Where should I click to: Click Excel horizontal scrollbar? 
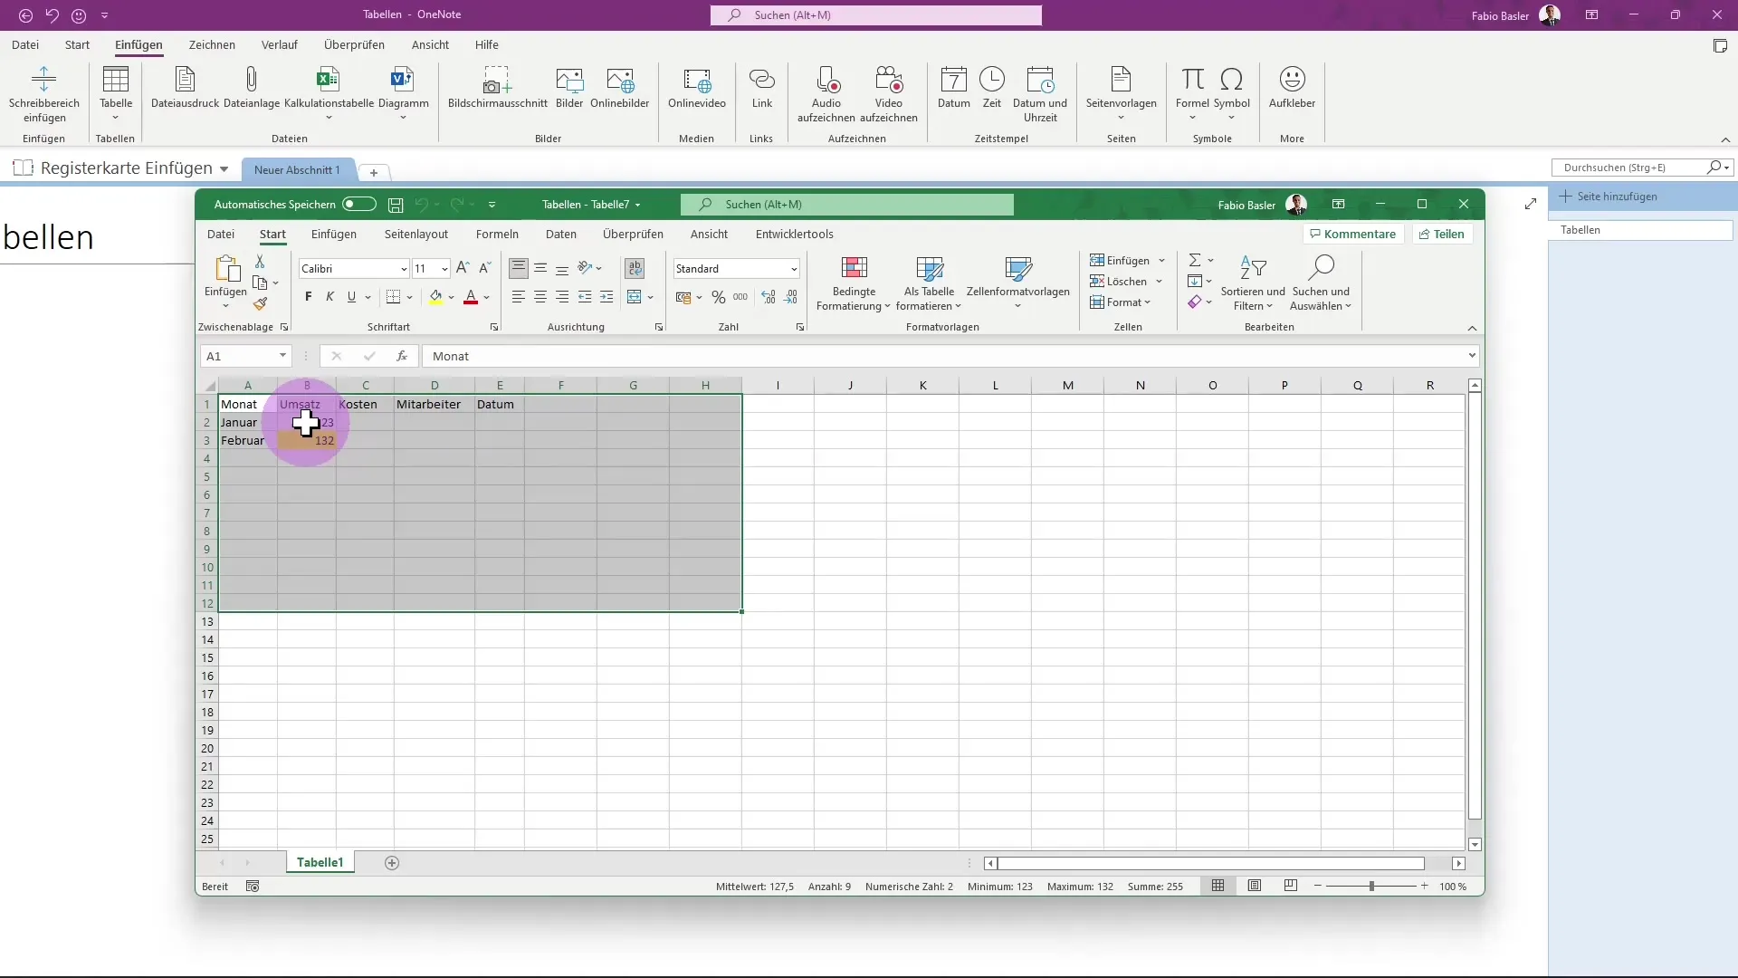pyautogui.click(x=1210, y=863)
